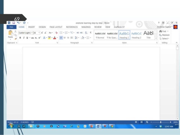Viewport: 180px width, 135px height.
Task: Expand the Styles gallery more arrow
Action: coord(156,38)
